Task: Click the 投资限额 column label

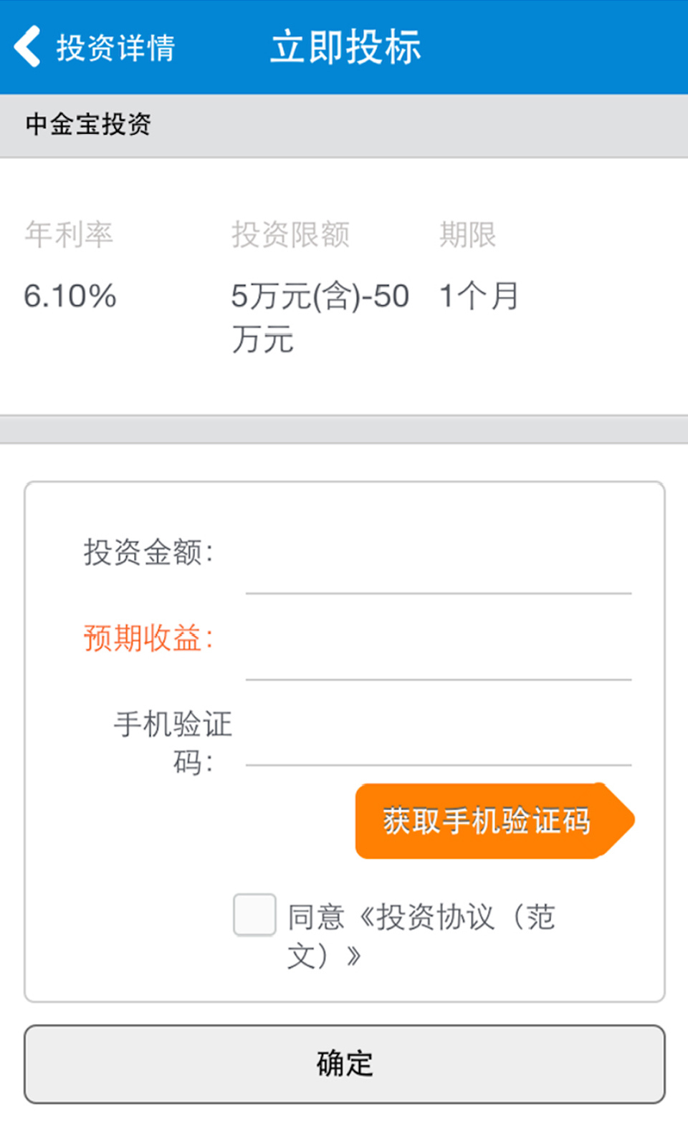Action: coord(290,235)
